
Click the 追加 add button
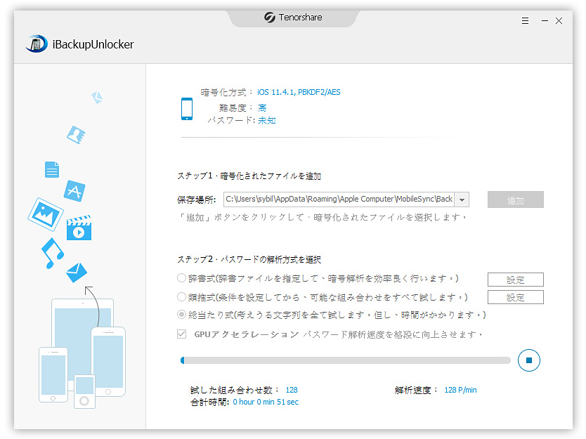pyautogui.click(x=515, y=199)
